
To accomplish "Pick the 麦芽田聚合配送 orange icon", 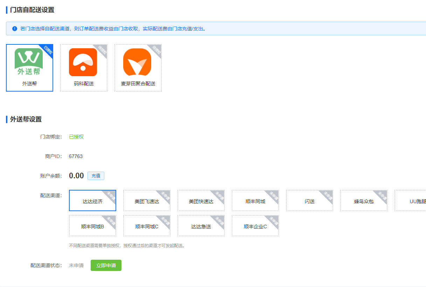I will coord(137,62).
